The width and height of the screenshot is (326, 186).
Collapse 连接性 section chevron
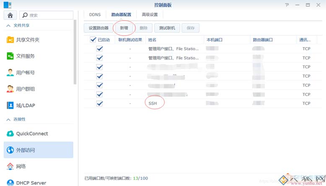point(8,119)
